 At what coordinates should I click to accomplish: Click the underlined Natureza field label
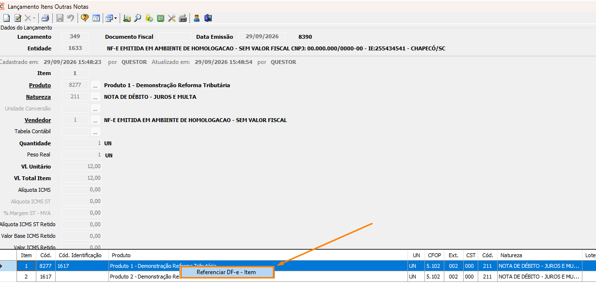[38, 97]
